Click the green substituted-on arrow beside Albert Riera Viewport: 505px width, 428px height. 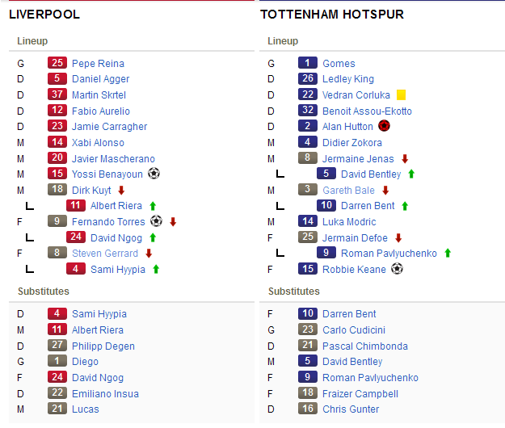click(x=153, y=206)
